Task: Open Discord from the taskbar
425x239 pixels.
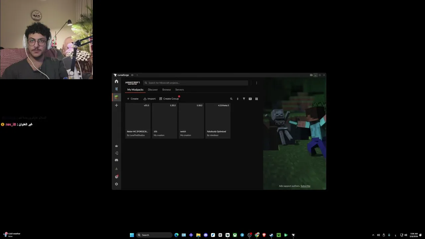Action: tap(206, 235)
